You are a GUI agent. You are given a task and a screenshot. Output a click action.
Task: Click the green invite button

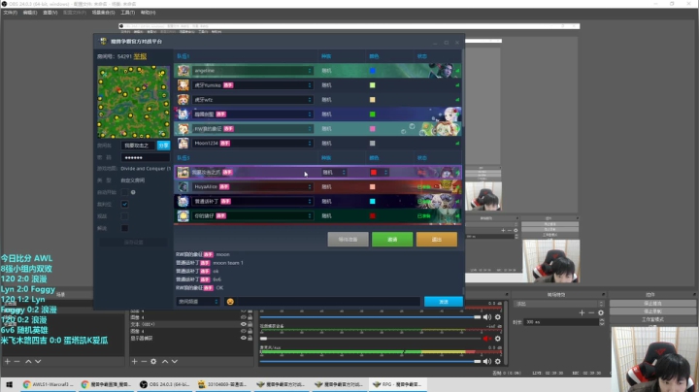click(392, 240)
